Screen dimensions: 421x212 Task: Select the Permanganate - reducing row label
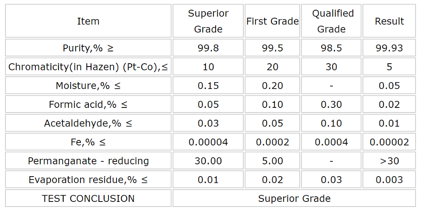tap(88, 161)
